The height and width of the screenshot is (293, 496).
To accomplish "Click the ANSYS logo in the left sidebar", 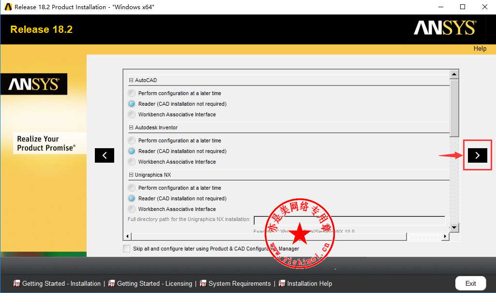I will [34, 84].
